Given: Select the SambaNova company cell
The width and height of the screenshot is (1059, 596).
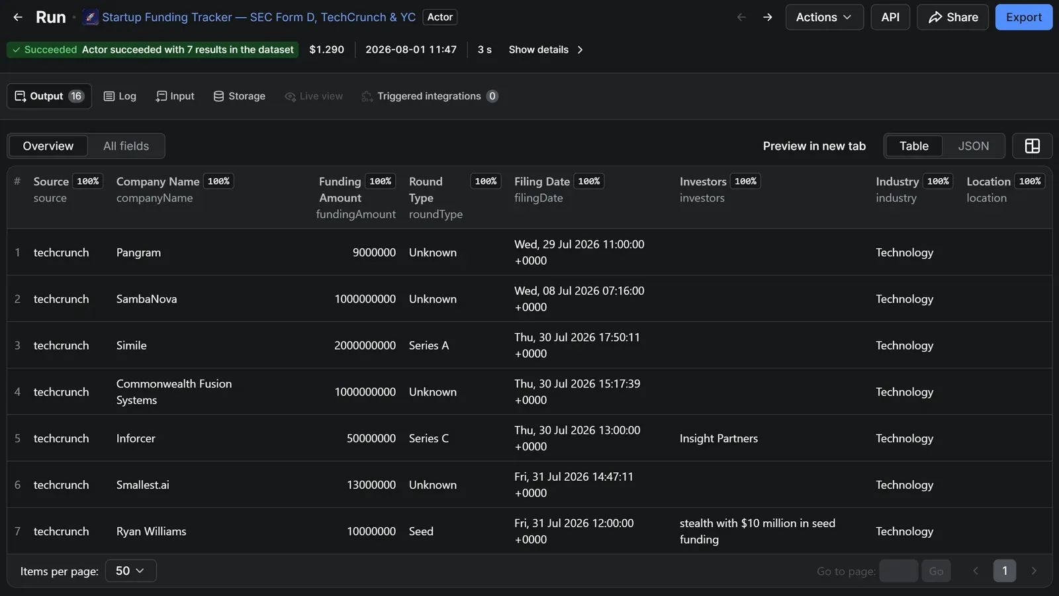Looking at the screenshot, I should (146, 299).
